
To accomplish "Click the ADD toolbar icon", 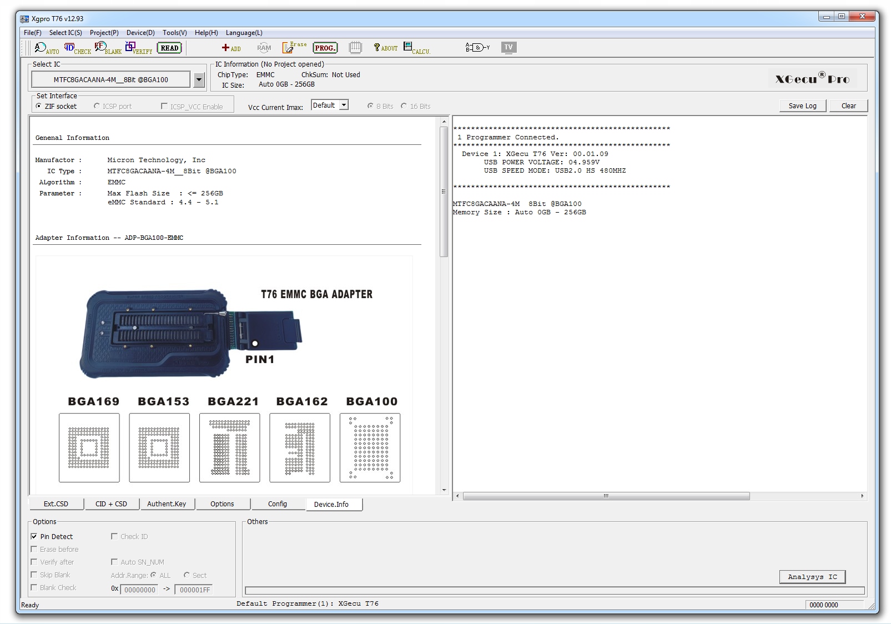I will pos(231,48).
